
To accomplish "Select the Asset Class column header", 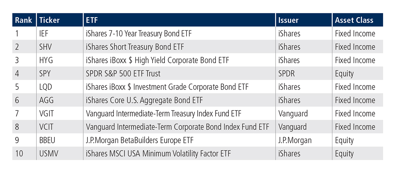I will point(354,20).
